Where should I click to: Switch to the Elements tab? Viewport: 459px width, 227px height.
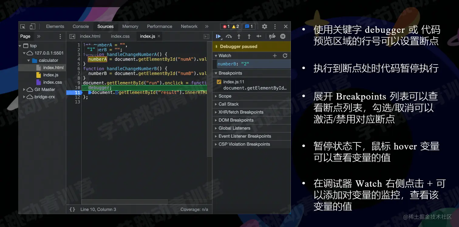55,27
